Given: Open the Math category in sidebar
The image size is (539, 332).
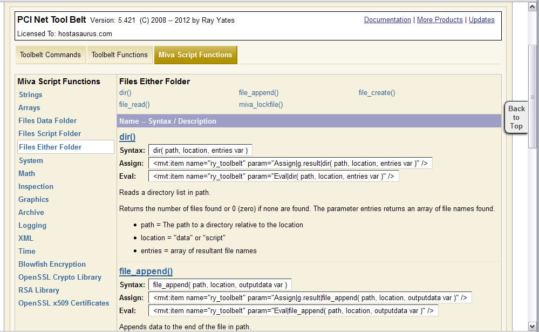Looking at the screenshot, I should (x=27, y=173).
